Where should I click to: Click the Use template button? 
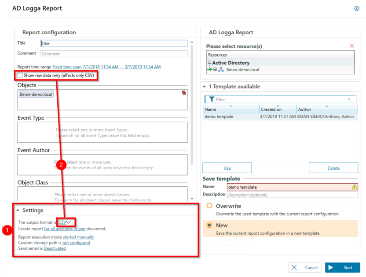[227, 168]
